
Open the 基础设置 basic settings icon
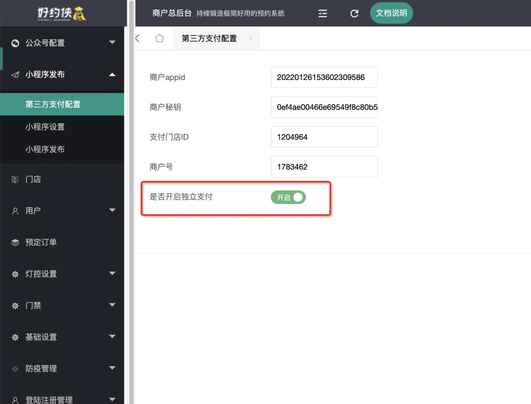tap(15, 337)
